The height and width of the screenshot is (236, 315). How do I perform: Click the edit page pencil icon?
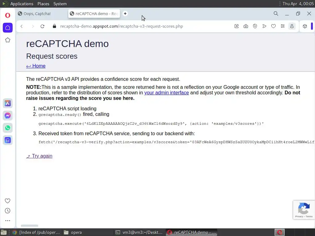(237, 26)
